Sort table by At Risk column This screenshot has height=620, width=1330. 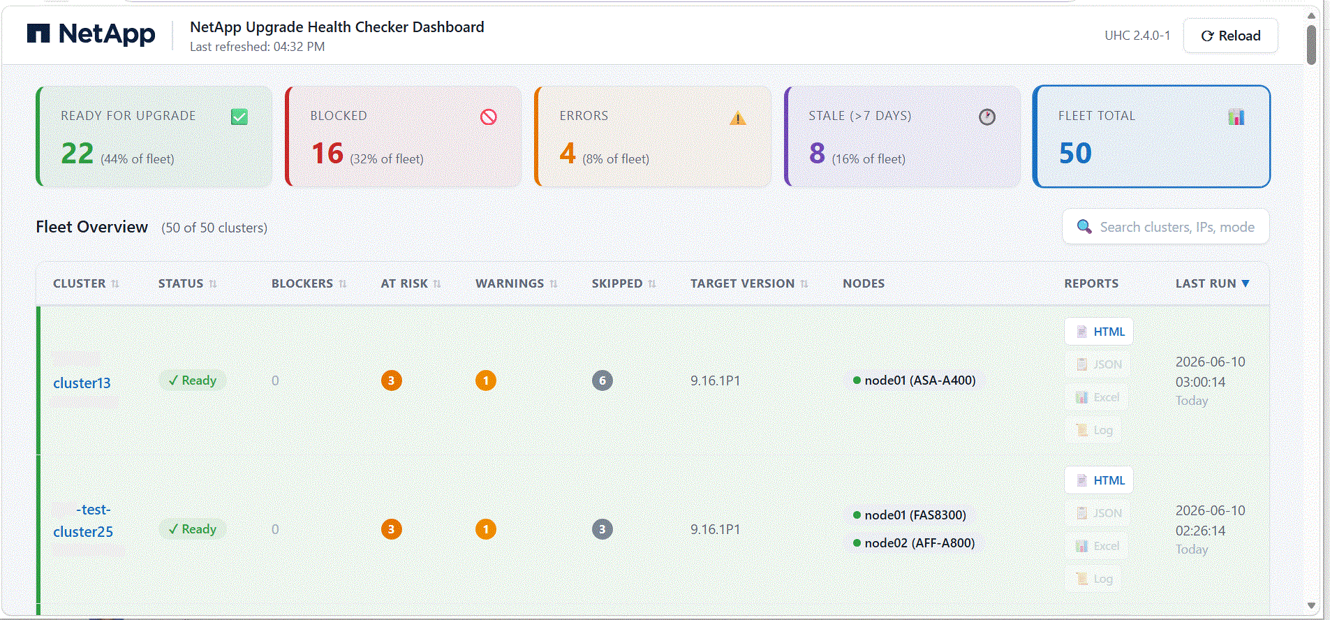point(411,283)
